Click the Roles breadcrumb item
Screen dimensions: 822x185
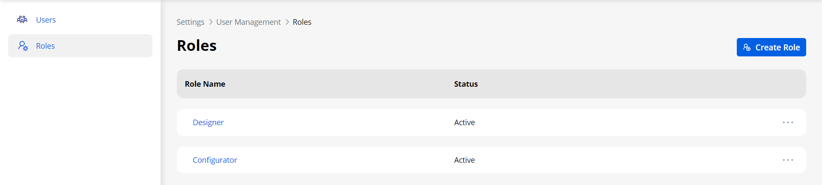302,22
